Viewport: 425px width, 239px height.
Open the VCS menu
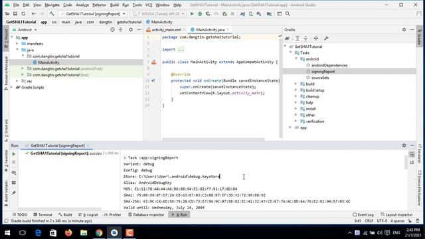pos(149,5)
